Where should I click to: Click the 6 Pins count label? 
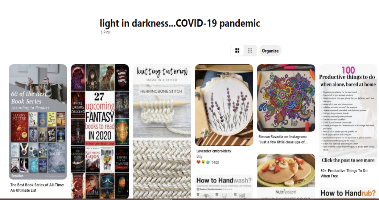click(x=105, y=32)
